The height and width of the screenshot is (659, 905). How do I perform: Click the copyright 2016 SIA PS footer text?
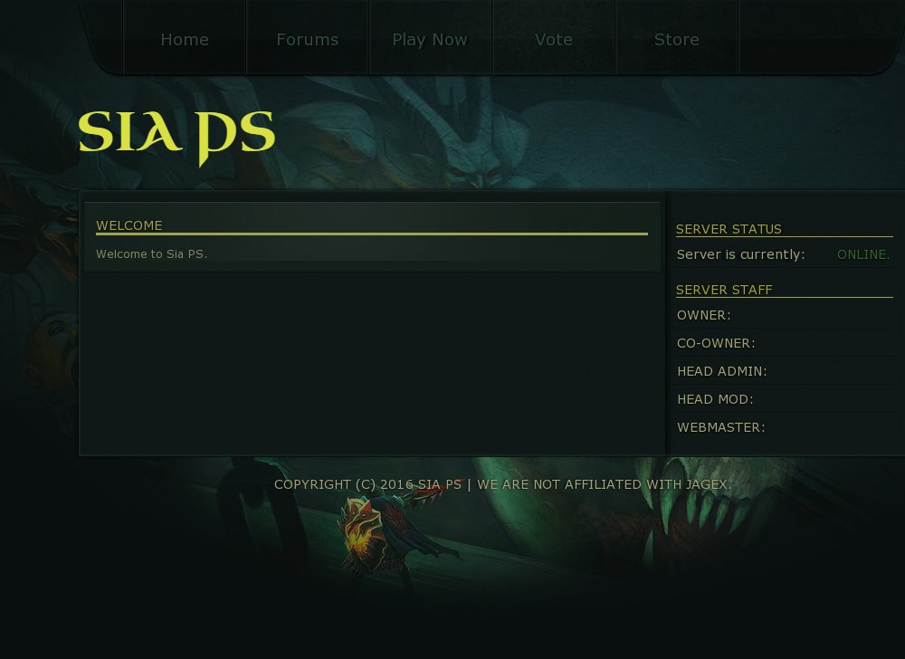coord(367,484)
